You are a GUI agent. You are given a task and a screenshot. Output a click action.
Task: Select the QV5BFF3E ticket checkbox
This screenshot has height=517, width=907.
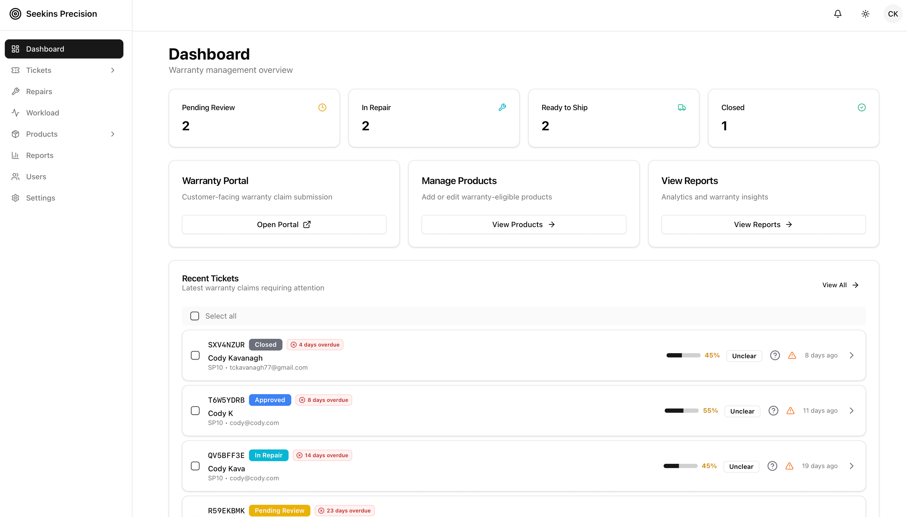coord(195,466)
